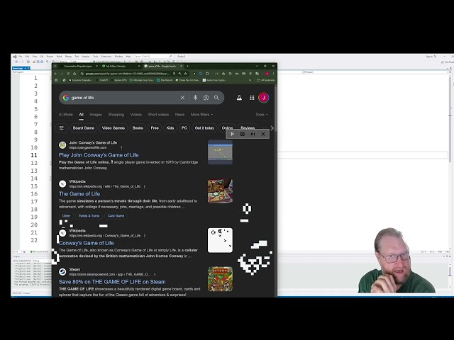Screen dimensions: 454x340
Task: Switch to the Images search tab
Action: 96,115
